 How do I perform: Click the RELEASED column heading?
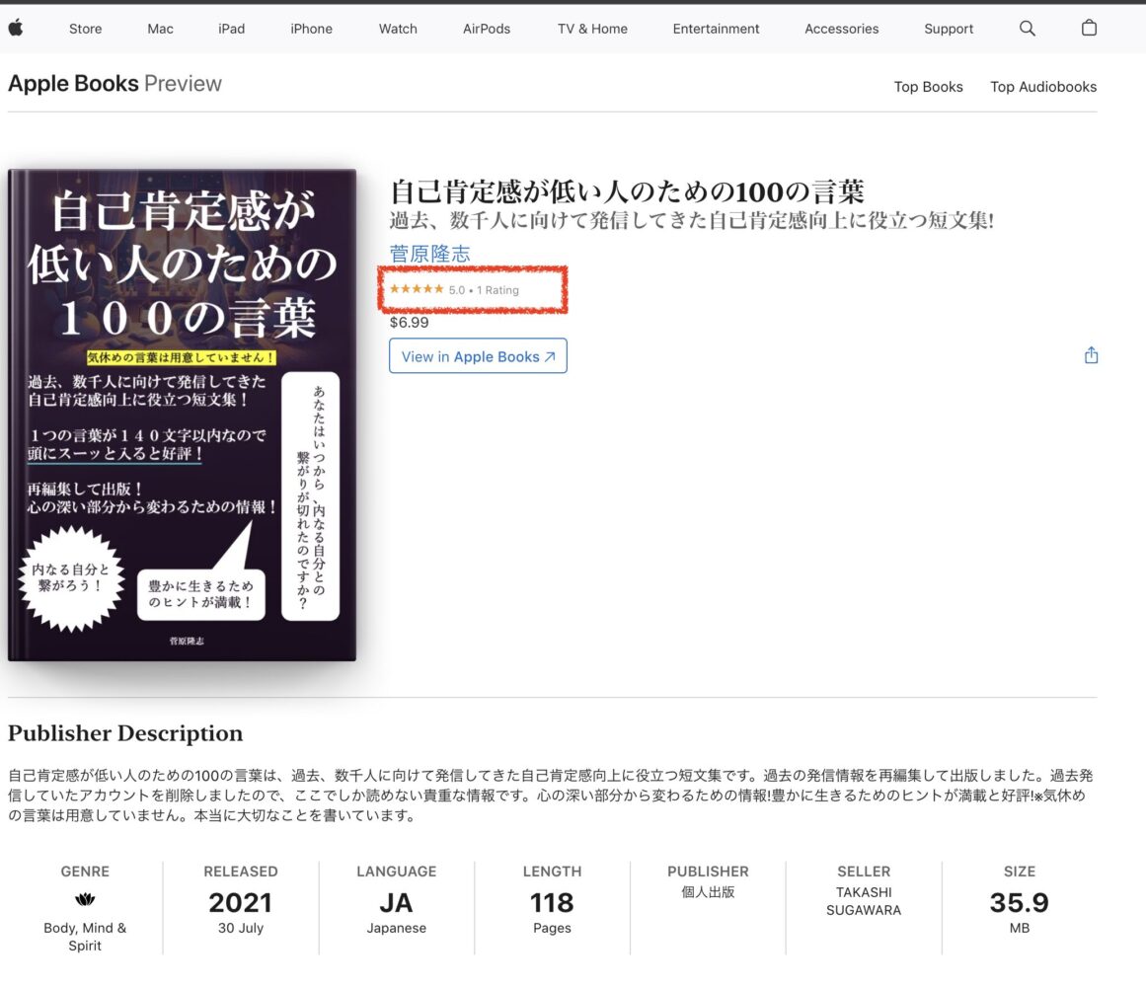click(x=241, y=871)
